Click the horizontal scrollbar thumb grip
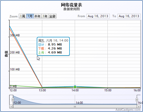The width and height of the screenshot is (143, 112). point(75,107)
